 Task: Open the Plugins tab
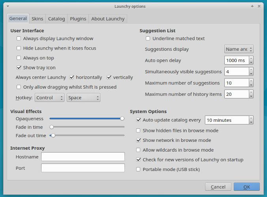click(78, 19)
